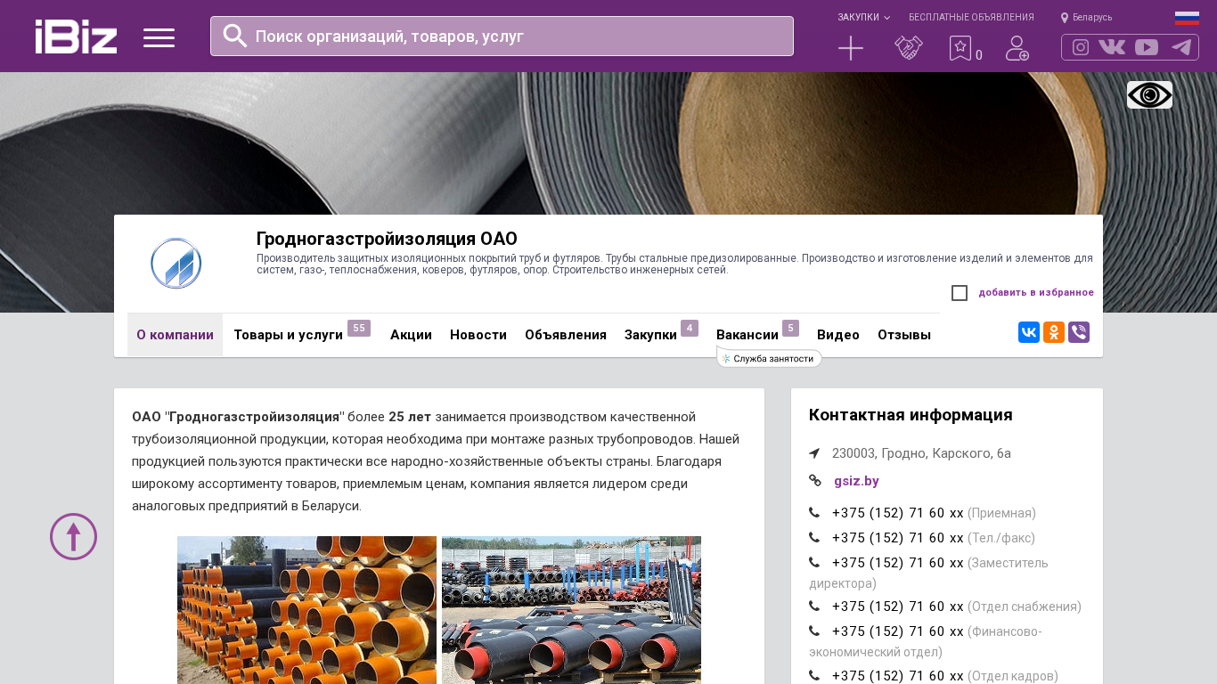Click the search magnifier icon

tap(235, 36)
